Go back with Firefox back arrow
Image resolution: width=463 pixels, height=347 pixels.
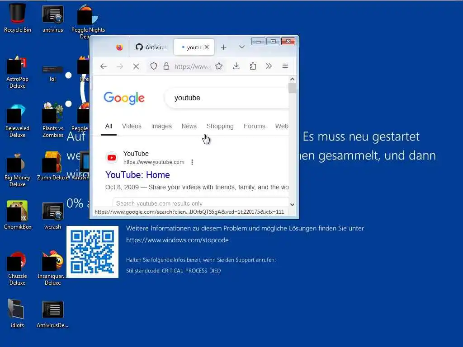click(x=104, y=66)
